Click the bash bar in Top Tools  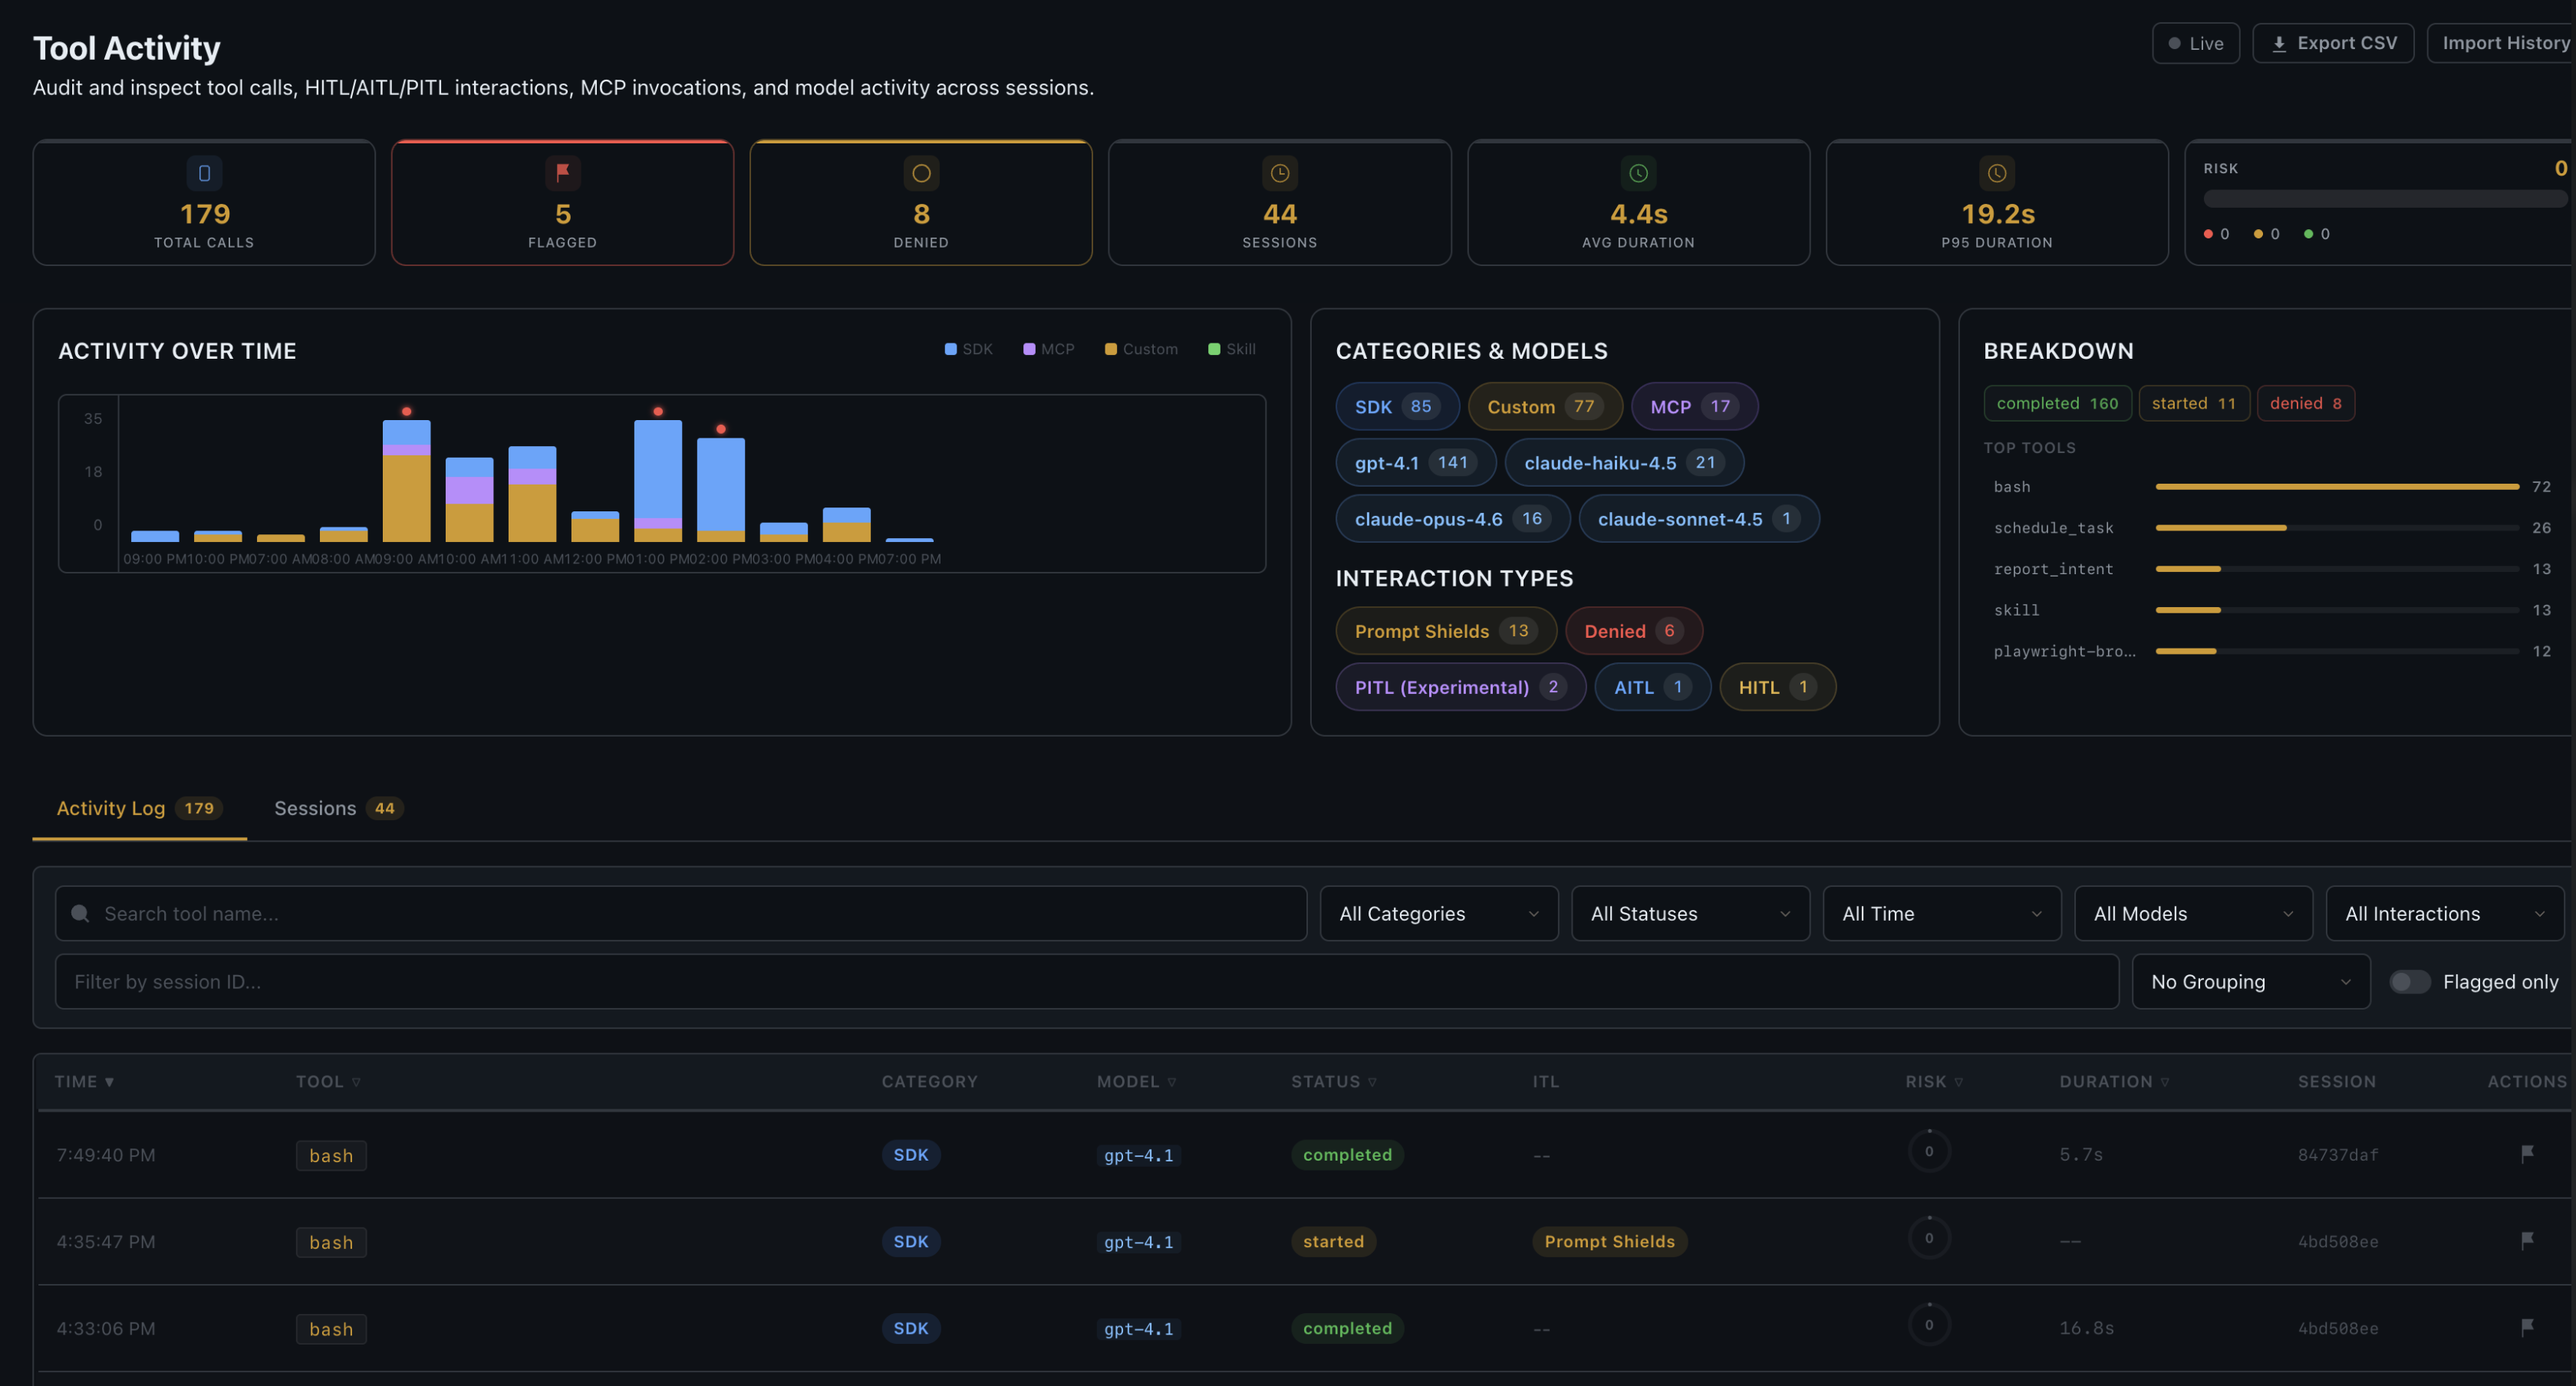tap(2336, 487)
